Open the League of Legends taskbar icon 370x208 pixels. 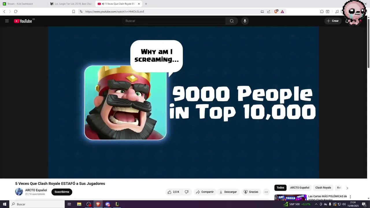click(117, 204)
